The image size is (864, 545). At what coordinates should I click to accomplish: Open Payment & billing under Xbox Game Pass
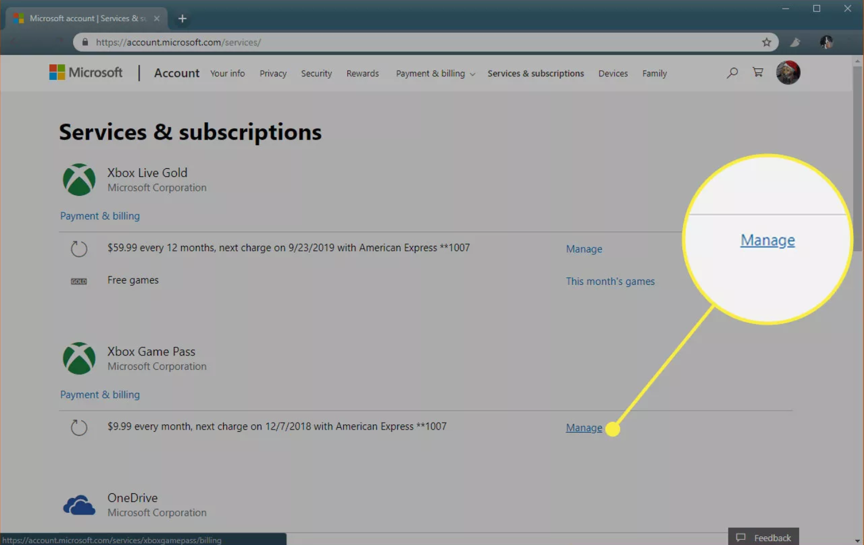(100, 395)
